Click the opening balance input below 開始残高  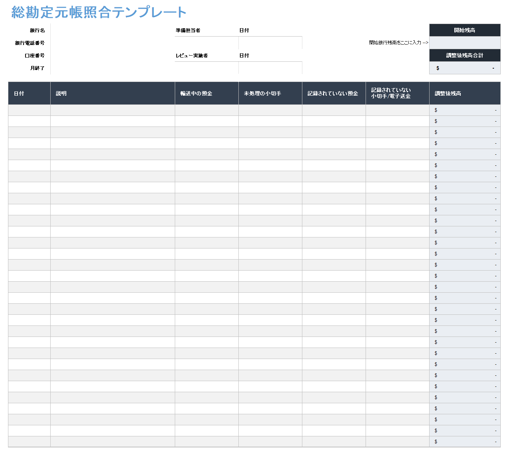tap(465, 43)
